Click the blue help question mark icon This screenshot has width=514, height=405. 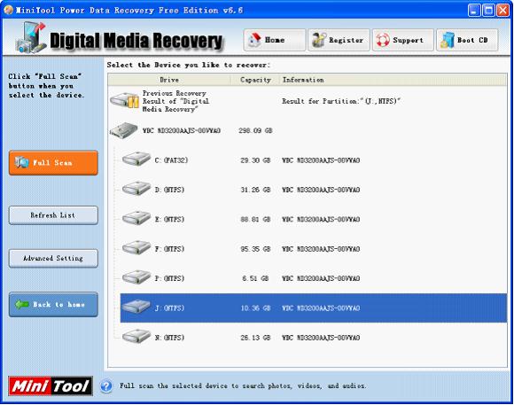pyautogui.click(x=105, y=386)
